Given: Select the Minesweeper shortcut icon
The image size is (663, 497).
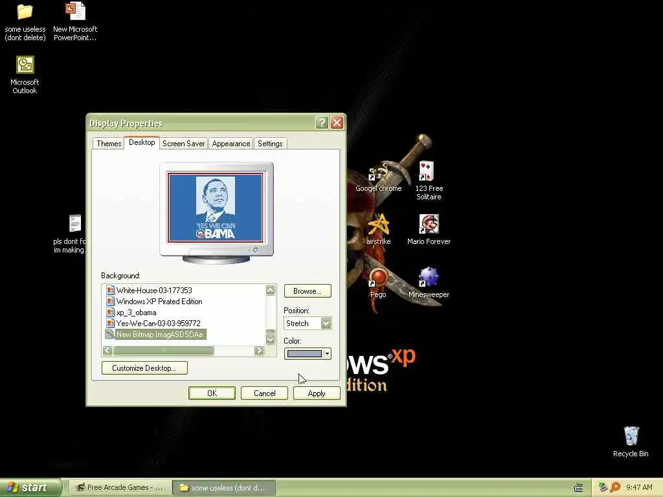Looking at the screenshot, I should click(429, 277).
